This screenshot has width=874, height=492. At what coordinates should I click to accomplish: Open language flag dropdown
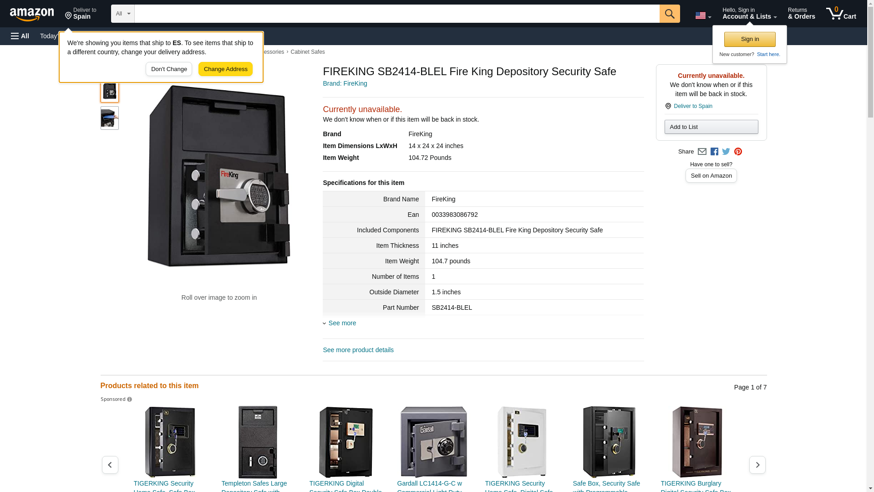coord(703,15)
